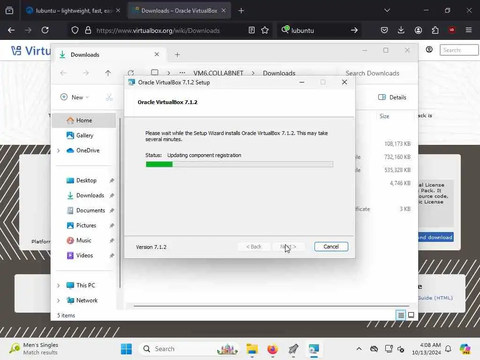Expand the OneDrive tree node
This screenshot has width=480, height=360.
(58, 150)
